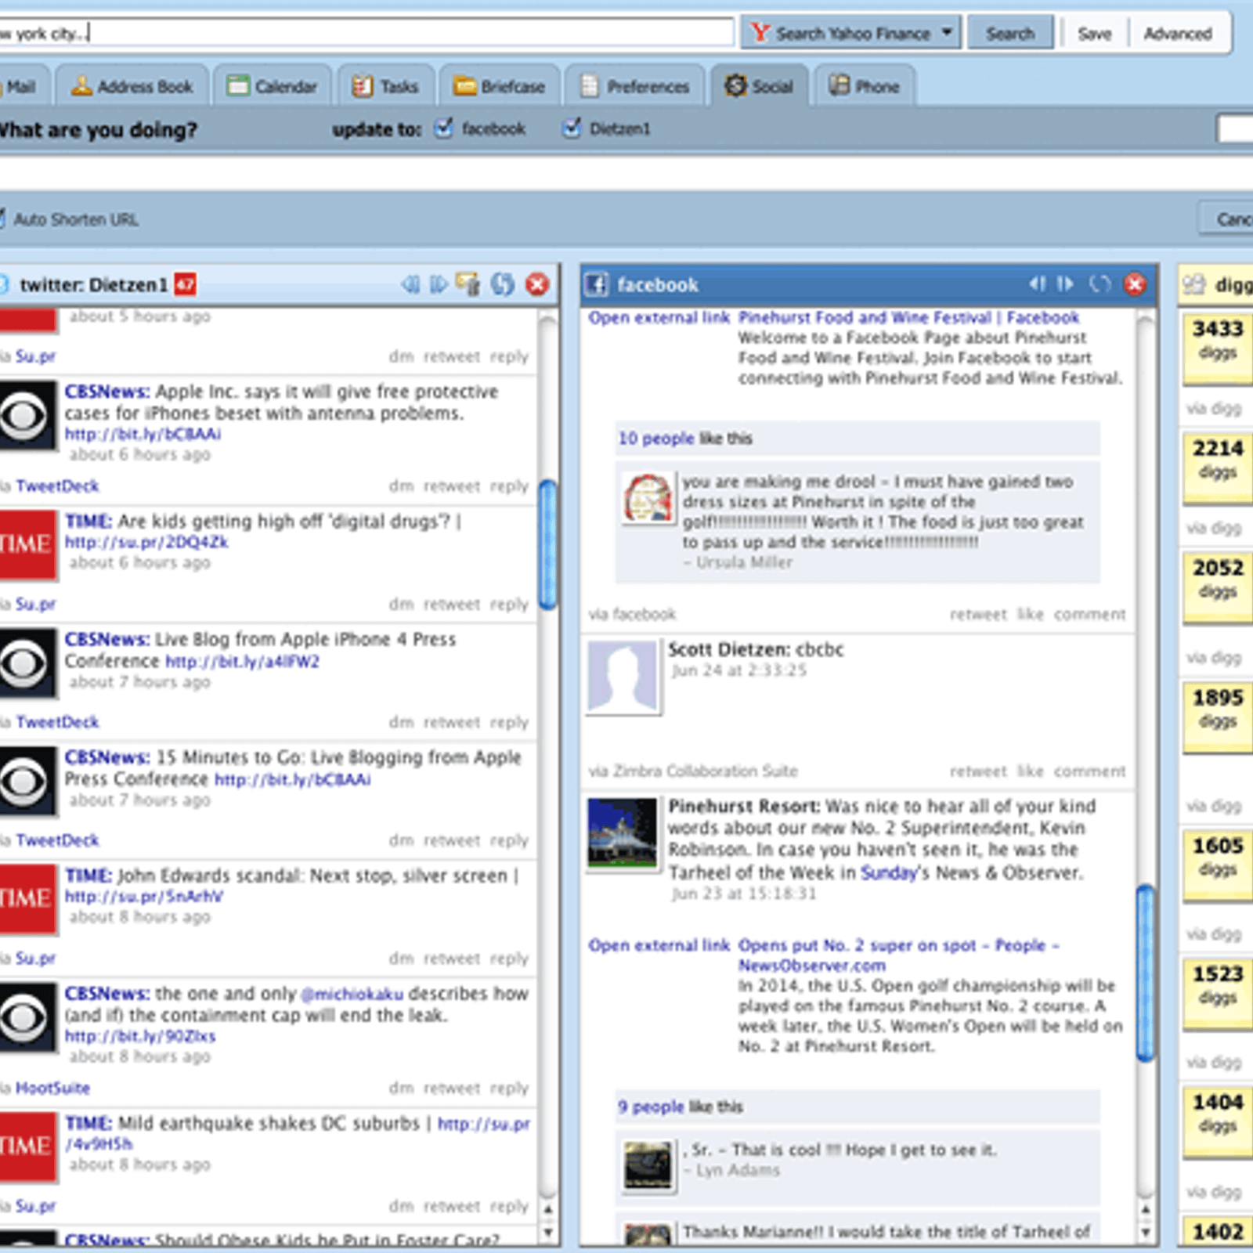Toggle the facebook update checkbox
Viewport: 1253px width, 1253px height.
(444, 128)
